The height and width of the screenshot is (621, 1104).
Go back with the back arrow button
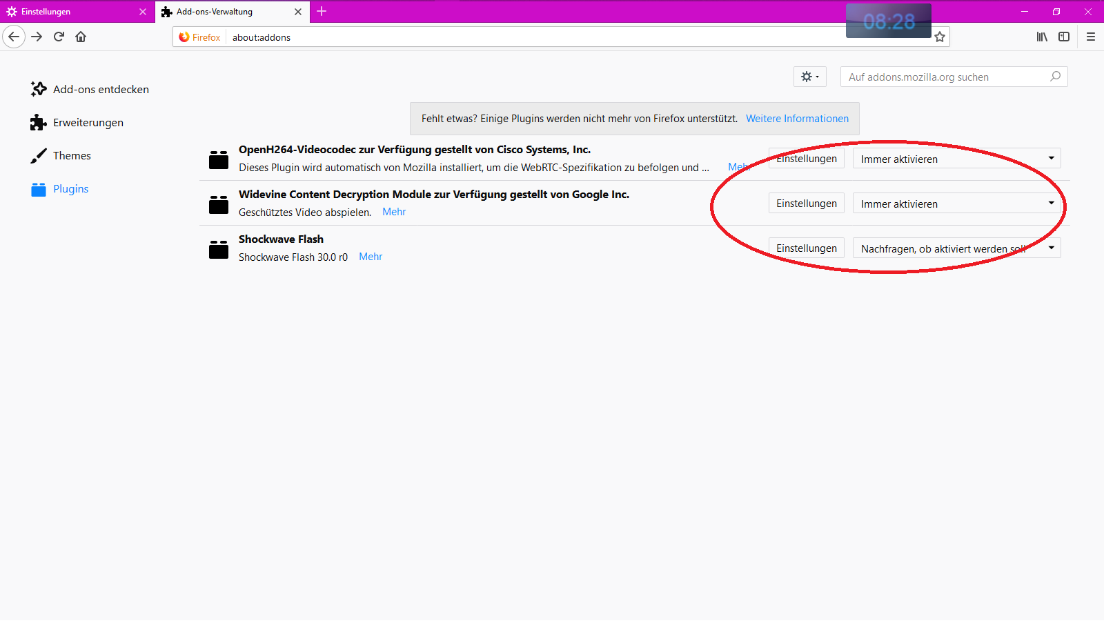(x=14, y=37)
